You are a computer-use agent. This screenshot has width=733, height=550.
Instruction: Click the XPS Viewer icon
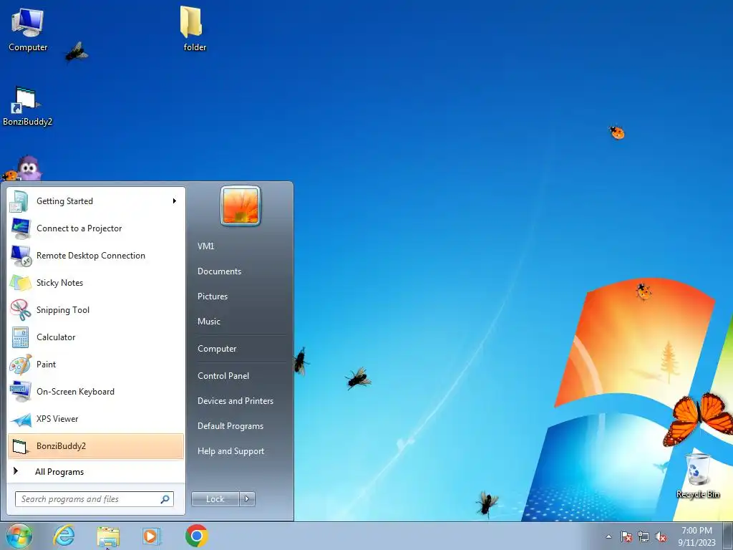(x=20, y=419)
